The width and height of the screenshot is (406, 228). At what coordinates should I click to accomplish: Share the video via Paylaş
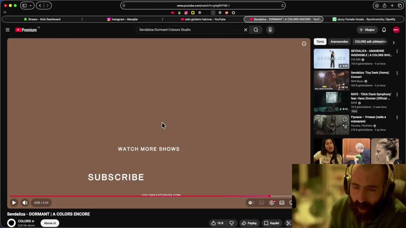click(x=249, y=223)
